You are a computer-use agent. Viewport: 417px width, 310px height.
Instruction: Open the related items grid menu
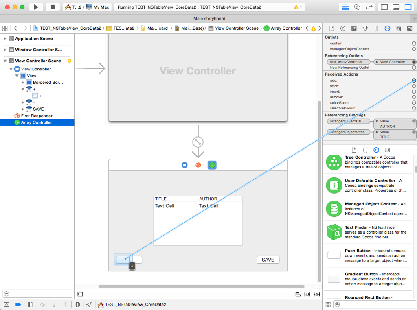tap(5, 28)
